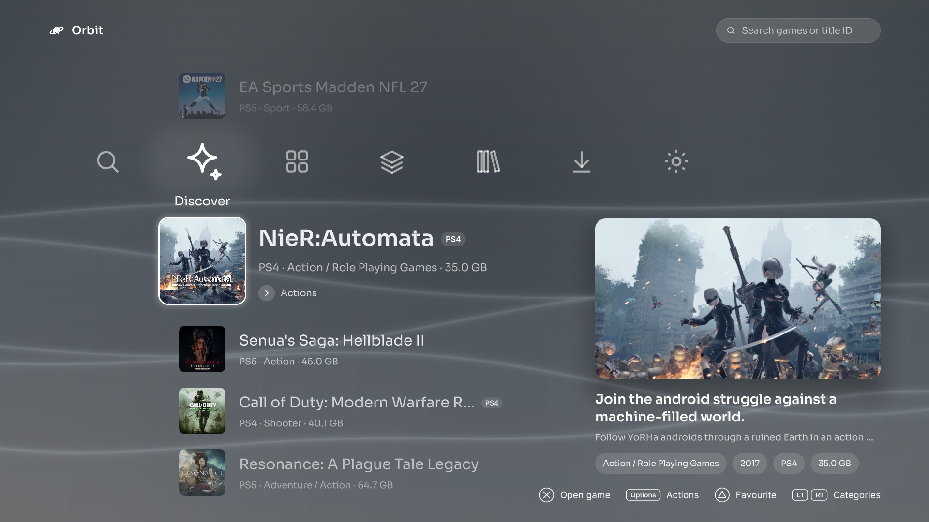Click the Open game hint label
Viewport: 929px width, 522px height.
tap(585, 495)
